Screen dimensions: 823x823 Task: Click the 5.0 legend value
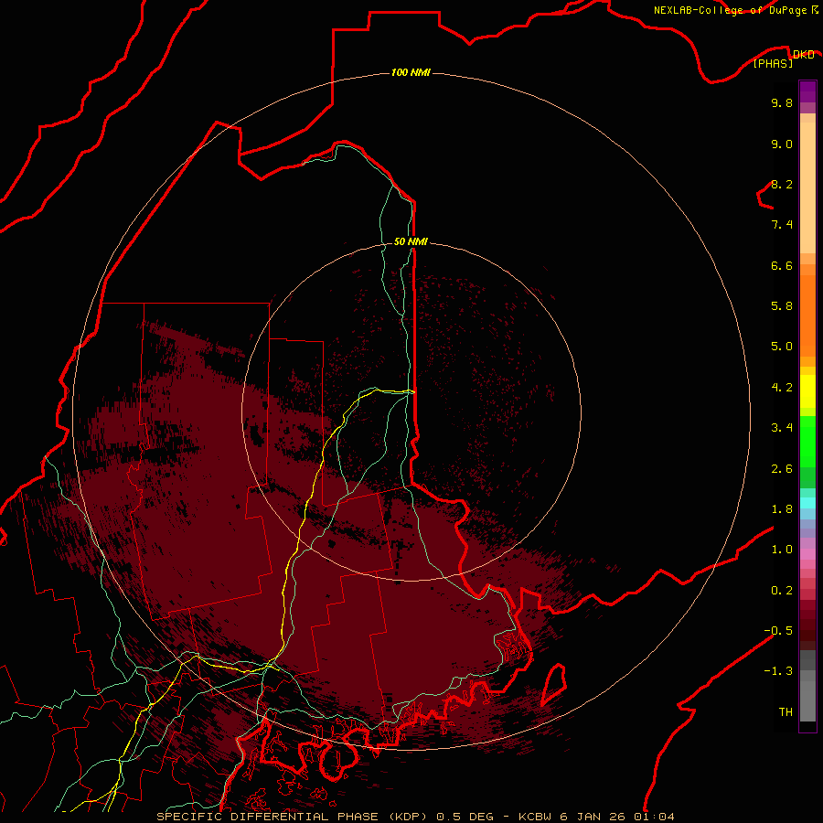point(782,347)
